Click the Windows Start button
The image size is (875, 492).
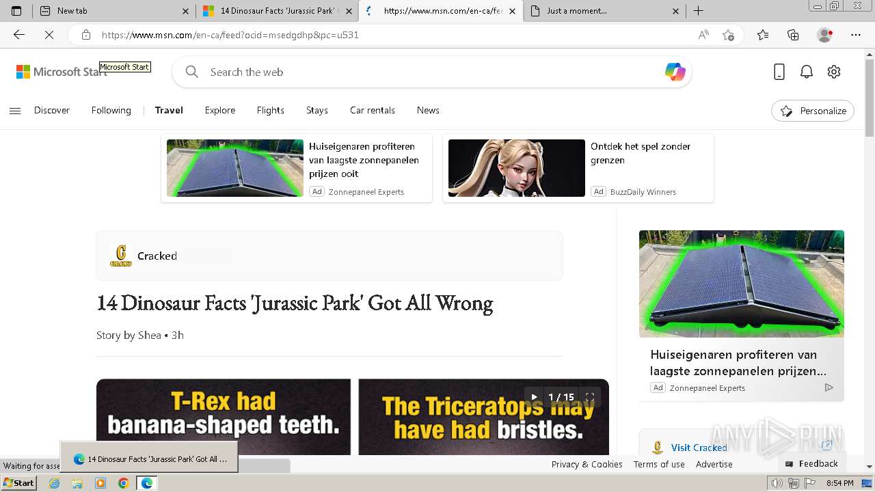[18, 483]
